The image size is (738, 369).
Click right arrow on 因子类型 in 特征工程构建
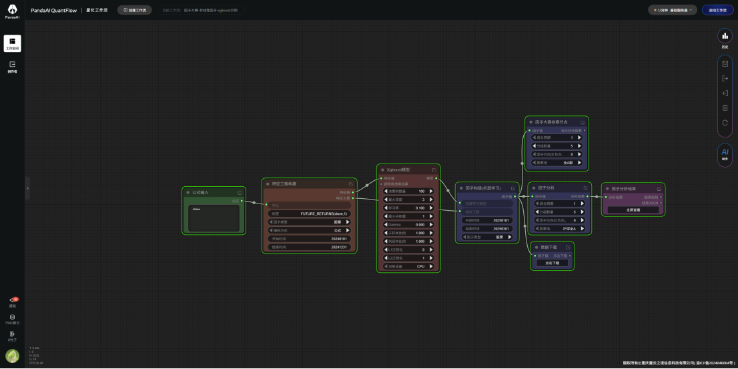(348, 222)
